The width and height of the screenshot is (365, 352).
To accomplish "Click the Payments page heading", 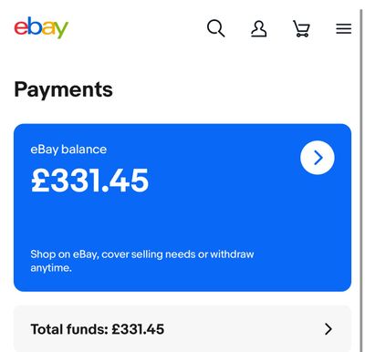I will click(x=63, y=89).
